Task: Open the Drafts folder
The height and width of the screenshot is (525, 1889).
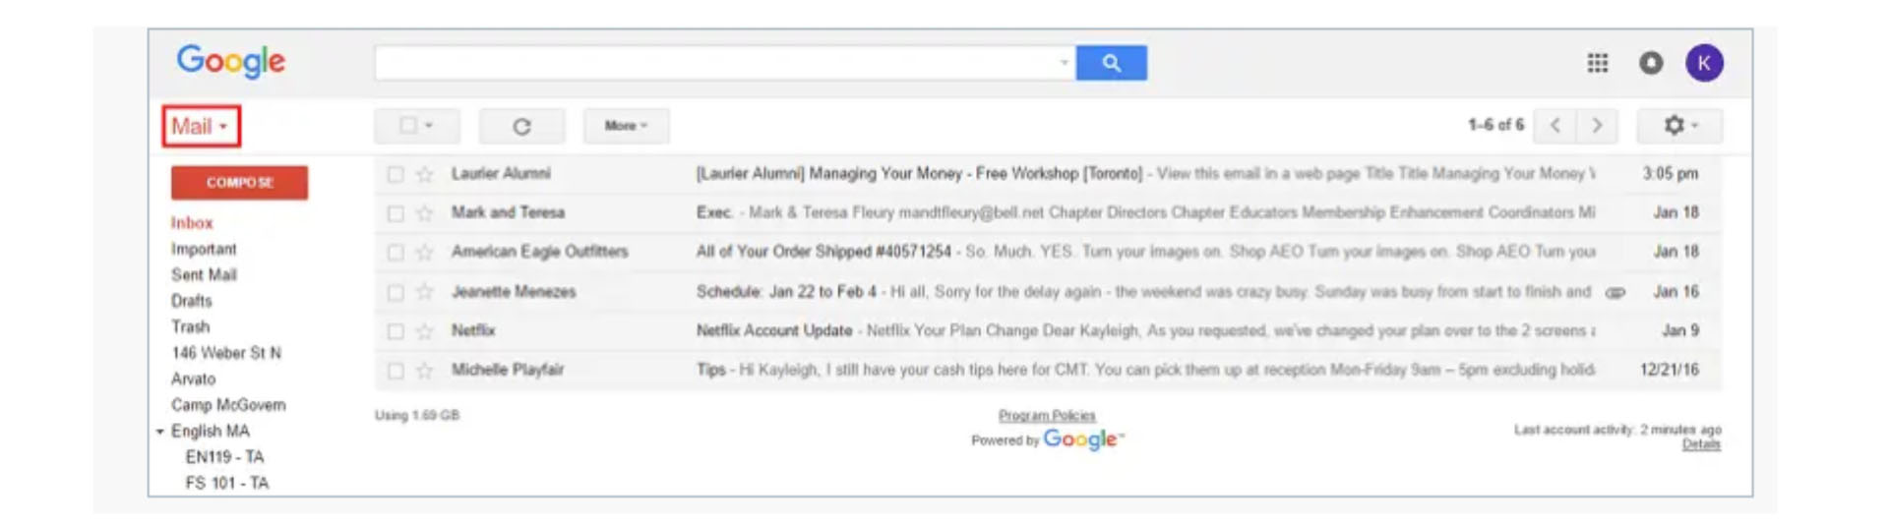Action: coord(191,301)
